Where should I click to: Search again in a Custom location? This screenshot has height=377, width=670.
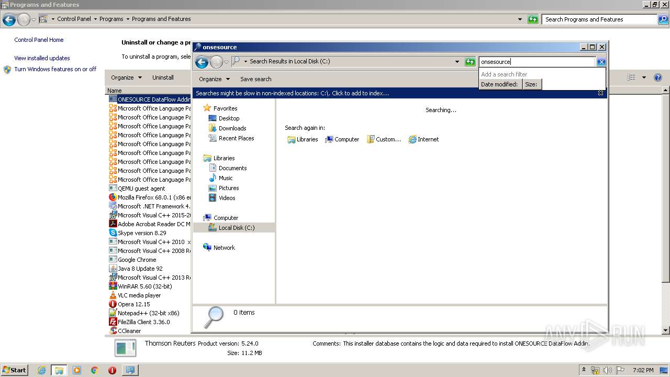point(384,139)
